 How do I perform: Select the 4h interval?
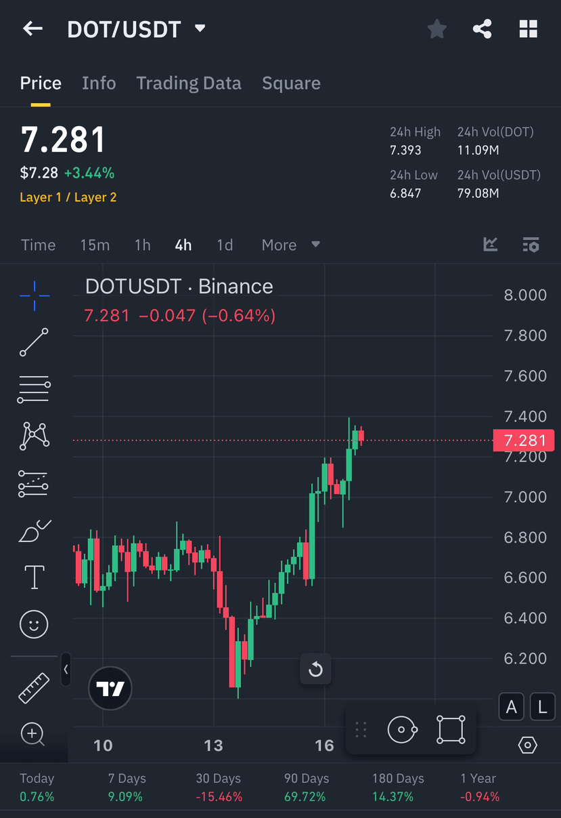click(x=183, y=245)
